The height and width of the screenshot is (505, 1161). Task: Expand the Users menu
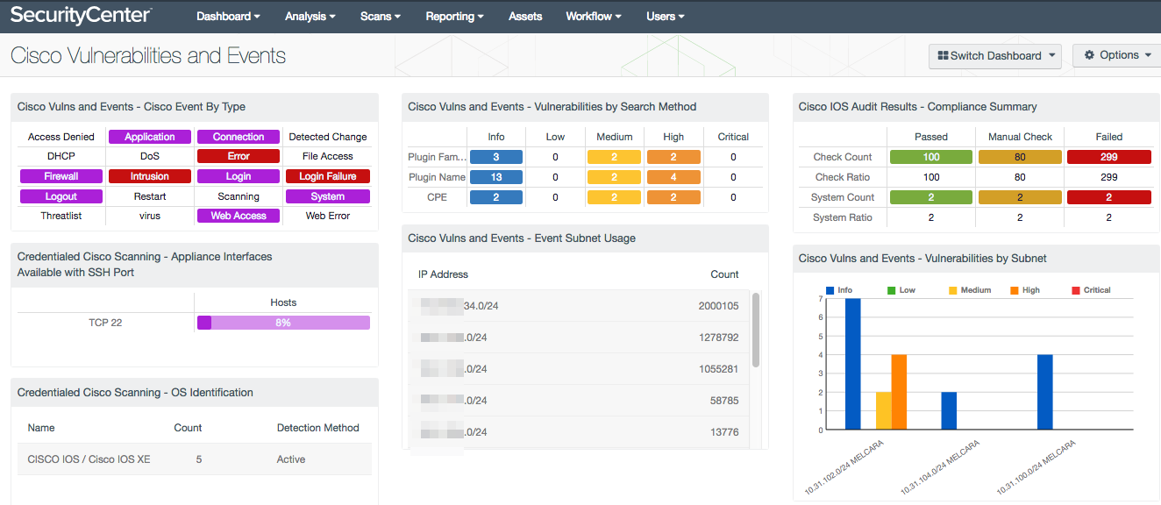(x=666, y=16)
